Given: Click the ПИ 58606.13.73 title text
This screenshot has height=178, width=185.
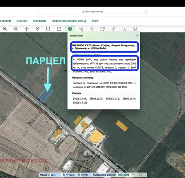Looking at the screenshot, I should [x=103, y=47].
